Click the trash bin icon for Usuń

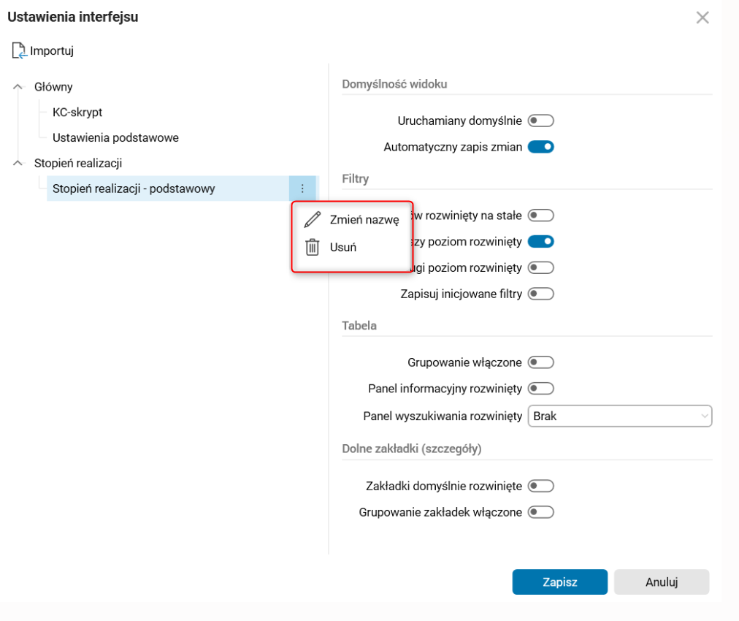(x=313, y=247)
